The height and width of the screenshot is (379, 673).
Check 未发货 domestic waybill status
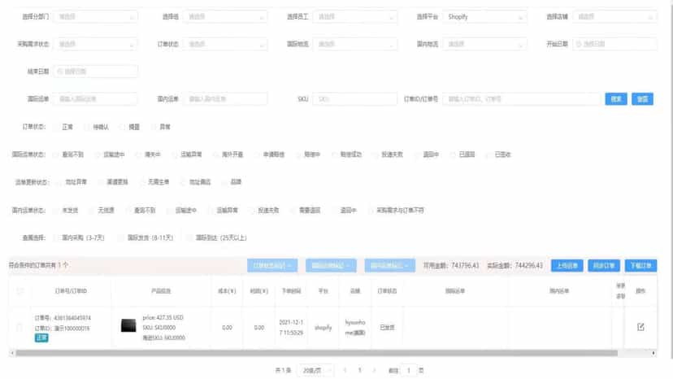click(56, 210)
